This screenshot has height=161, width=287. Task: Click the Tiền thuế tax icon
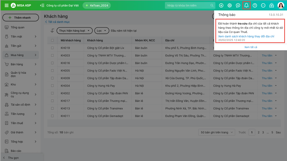click(x=7, y=123)
